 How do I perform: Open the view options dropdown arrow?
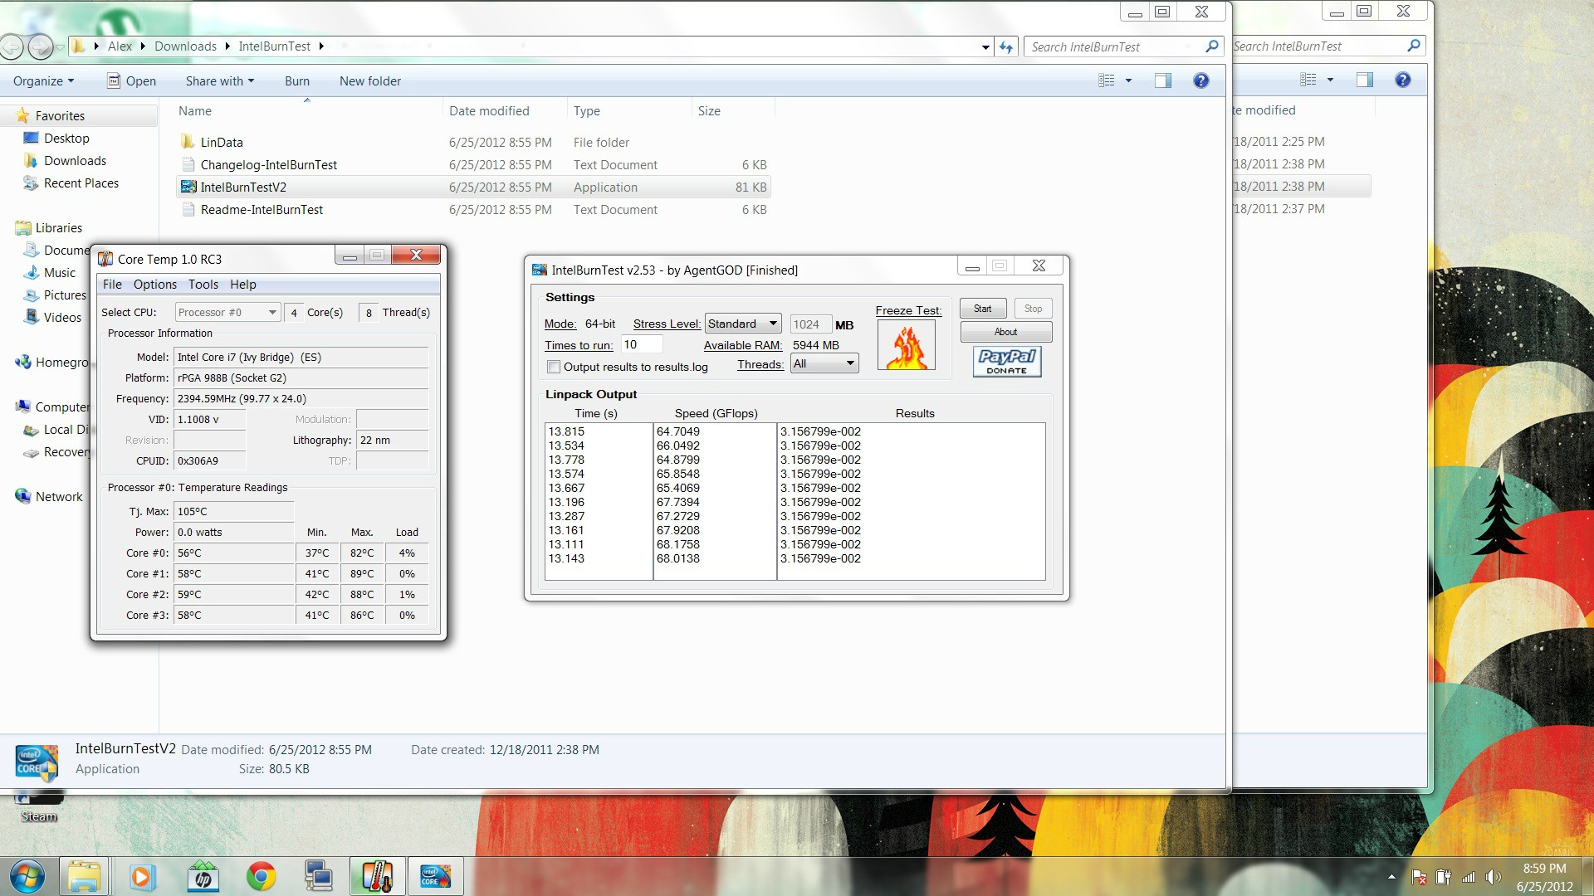coord(1128,80)
